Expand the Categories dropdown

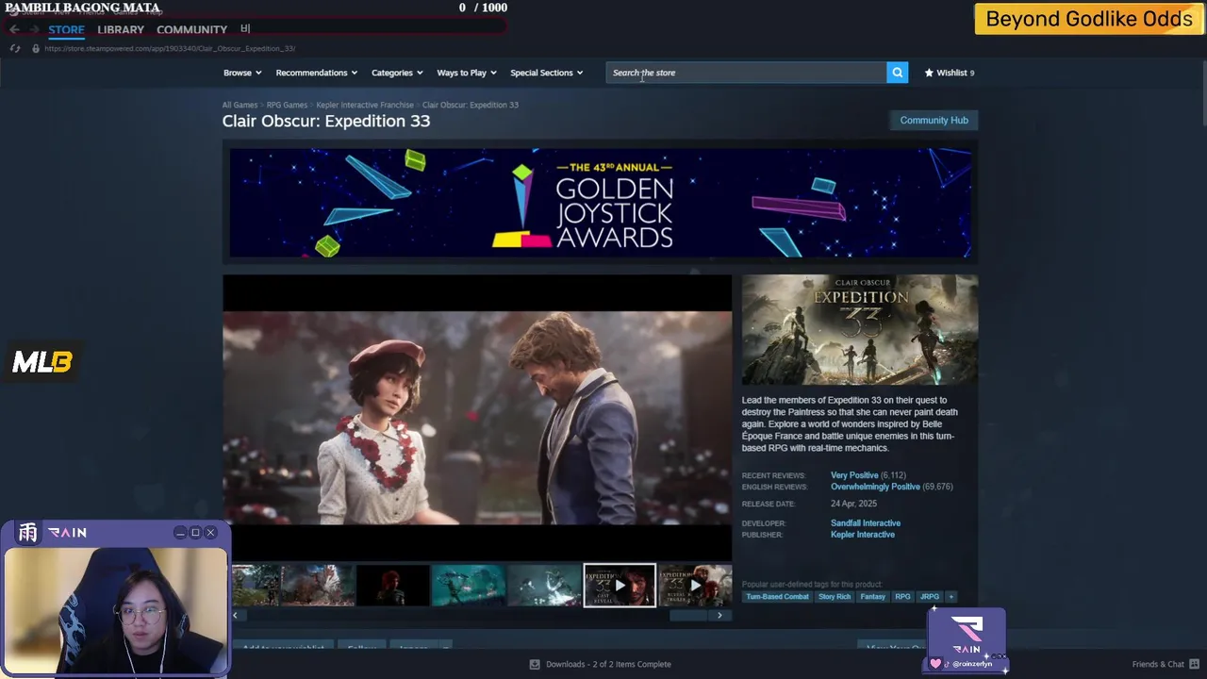[x=397, y=73]
